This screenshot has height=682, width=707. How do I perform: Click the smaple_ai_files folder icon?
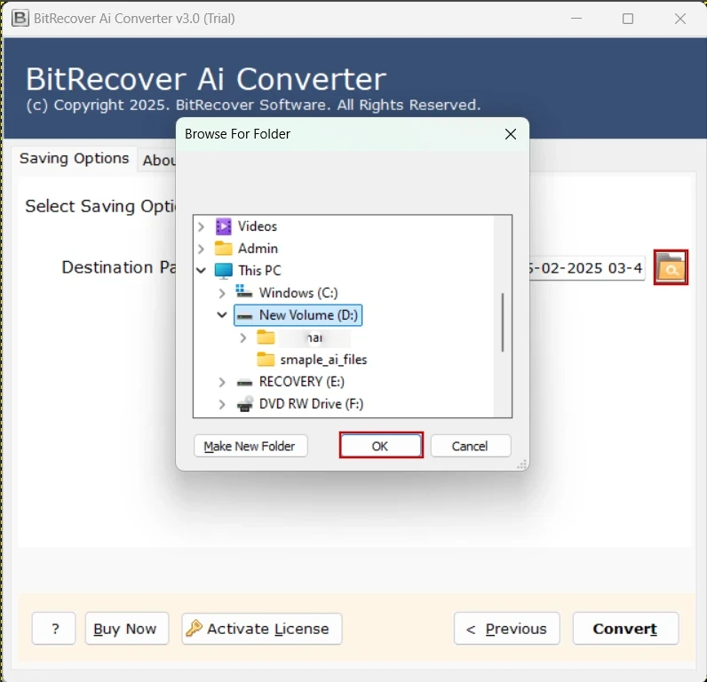[266, 360]
